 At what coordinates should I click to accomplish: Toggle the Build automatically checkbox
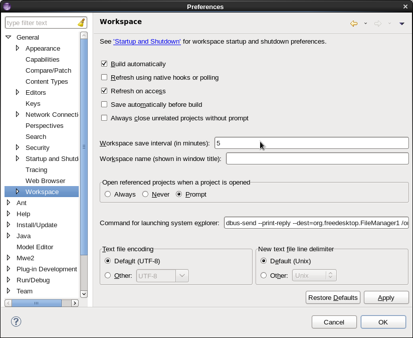pyautogui.click(x=104, y=64)
